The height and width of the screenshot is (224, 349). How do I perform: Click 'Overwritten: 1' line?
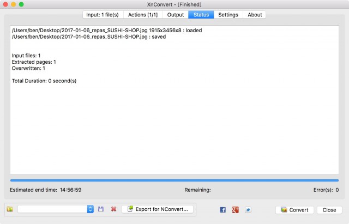(x=28, y=68)
